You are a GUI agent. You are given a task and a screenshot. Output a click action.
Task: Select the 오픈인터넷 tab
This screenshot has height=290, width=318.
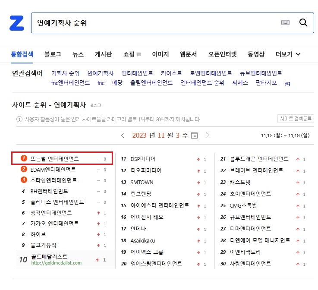click(223, 54)
